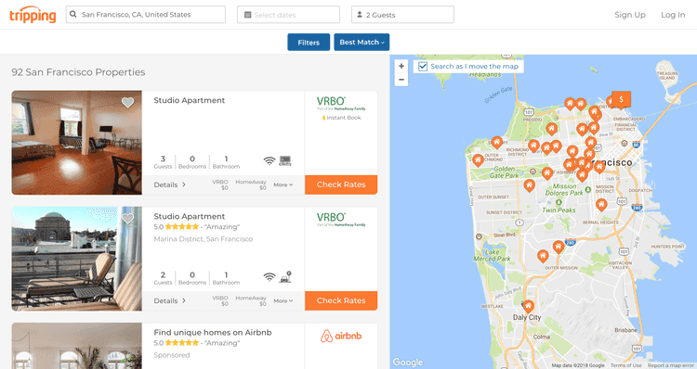The width and height of the screenshot is (697, 369).
Task: Open the 2 Guests selector
Action: 402,15
